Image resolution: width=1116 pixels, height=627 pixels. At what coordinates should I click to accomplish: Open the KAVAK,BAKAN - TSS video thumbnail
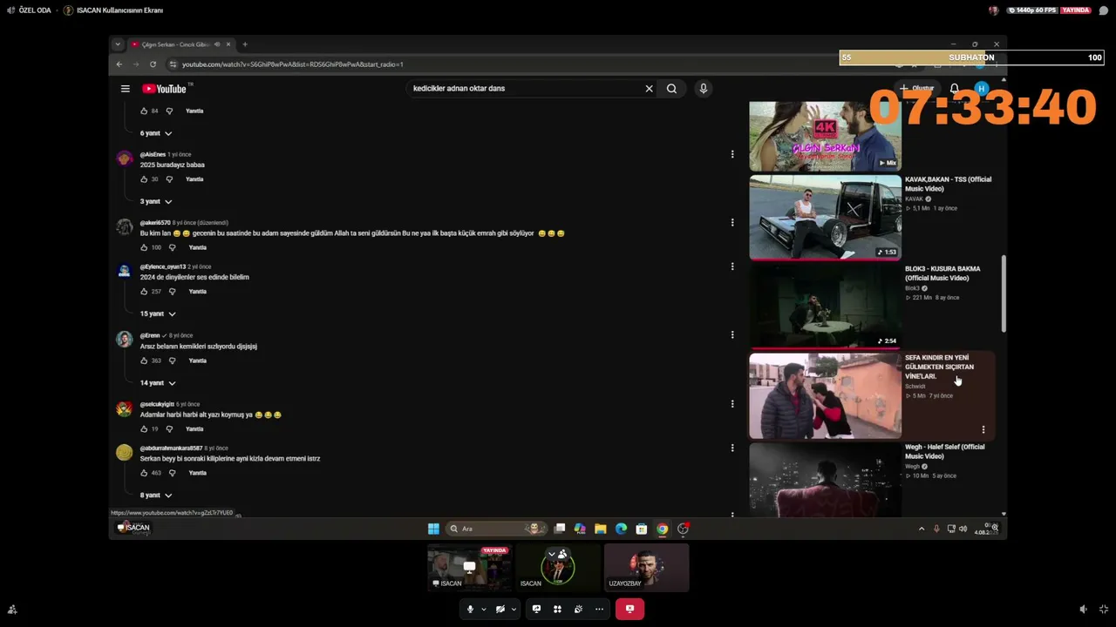(x=825, y=217)
